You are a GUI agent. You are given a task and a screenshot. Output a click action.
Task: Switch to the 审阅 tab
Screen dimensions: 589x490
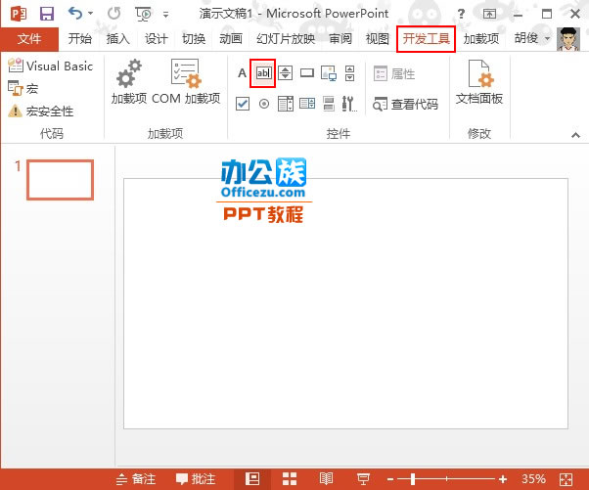tap(340, 39)
